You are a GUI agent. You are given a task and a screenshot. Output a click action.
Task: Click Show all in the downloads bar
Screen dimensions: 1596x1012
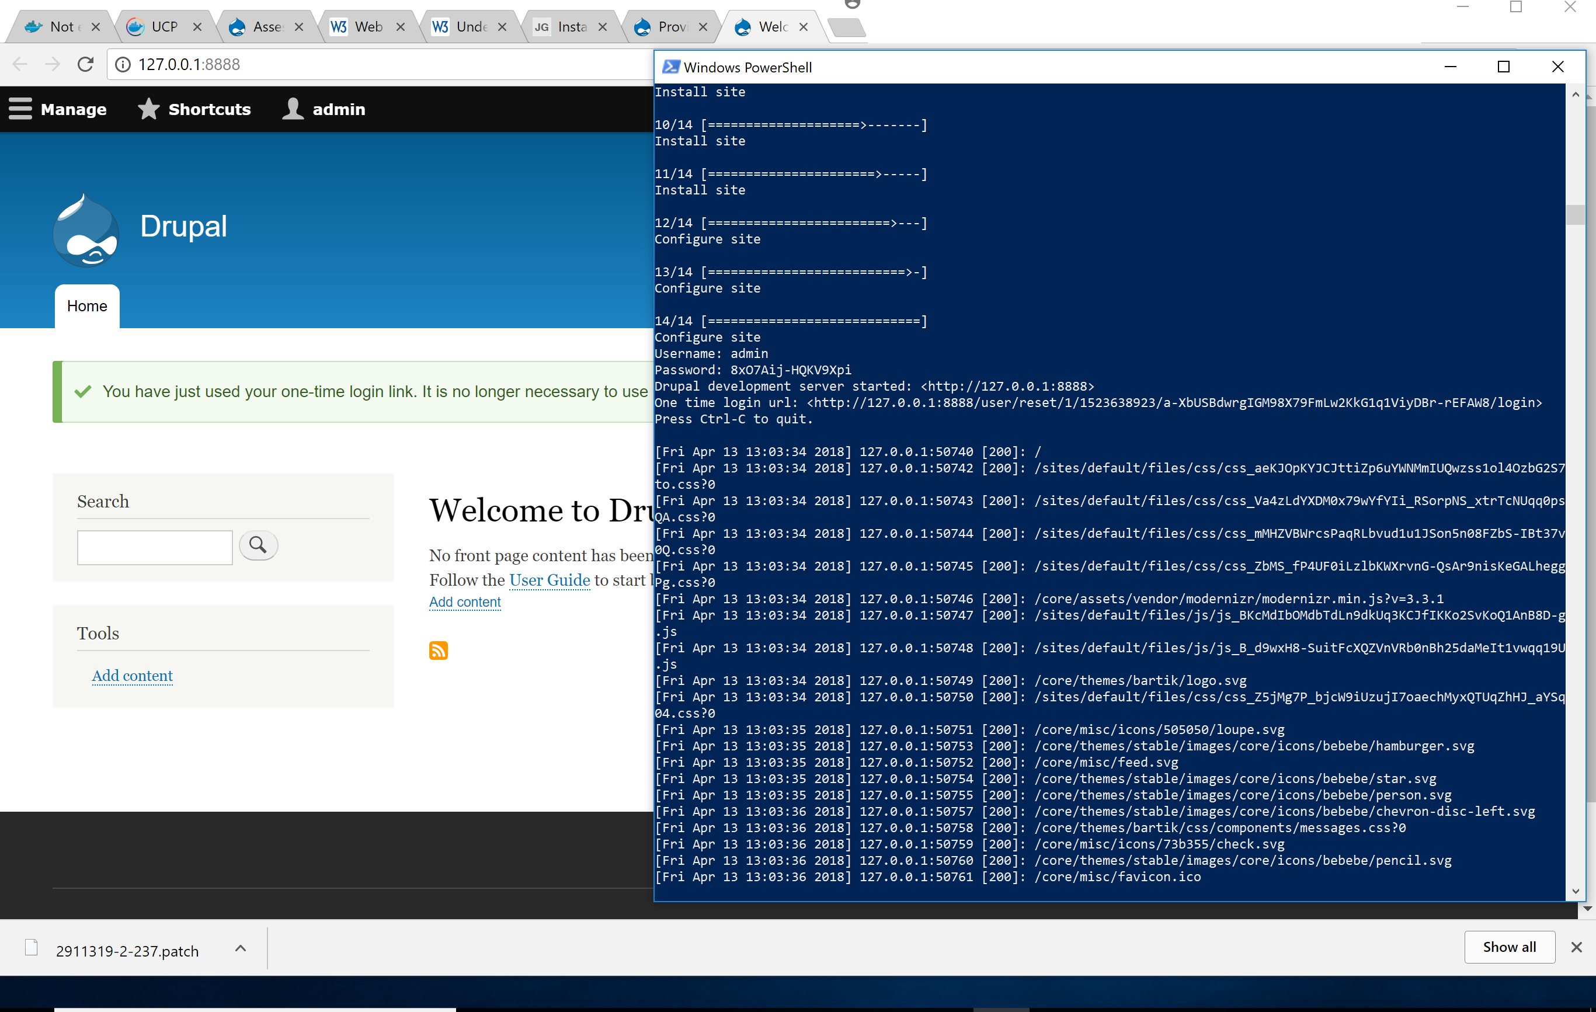1509,947
